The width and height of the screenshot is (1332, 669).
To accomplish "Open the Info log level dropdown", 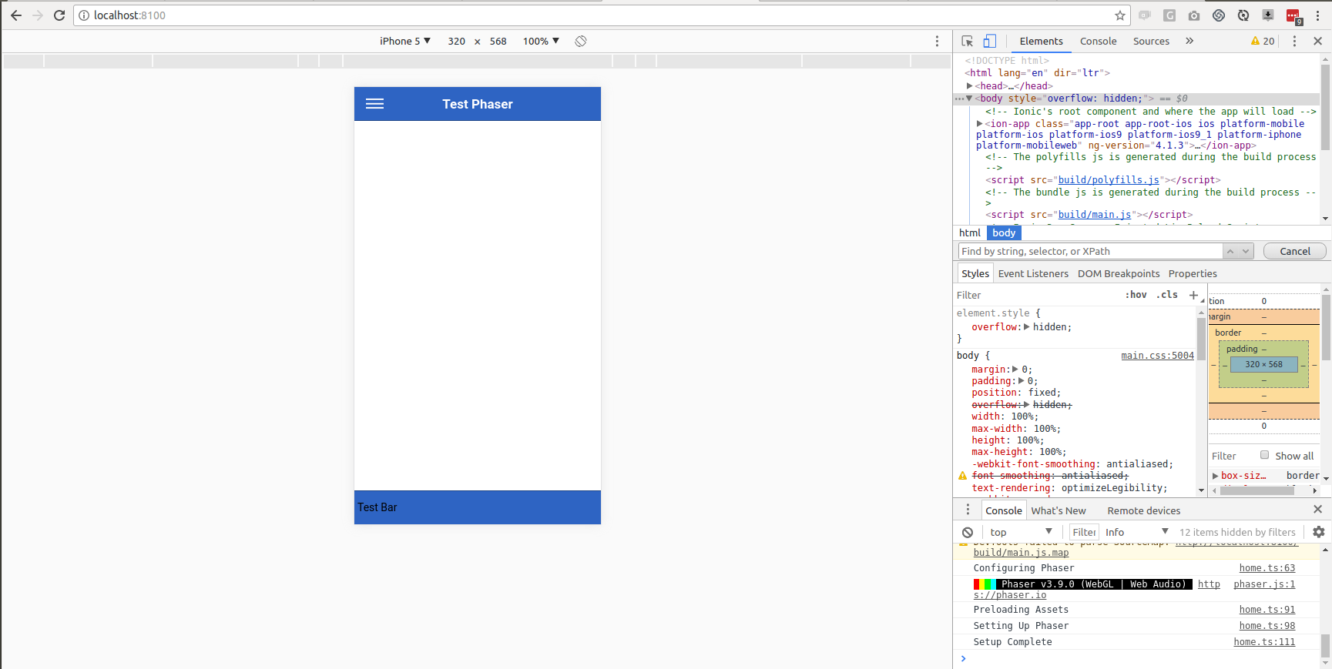I will tap(1137, 532).
